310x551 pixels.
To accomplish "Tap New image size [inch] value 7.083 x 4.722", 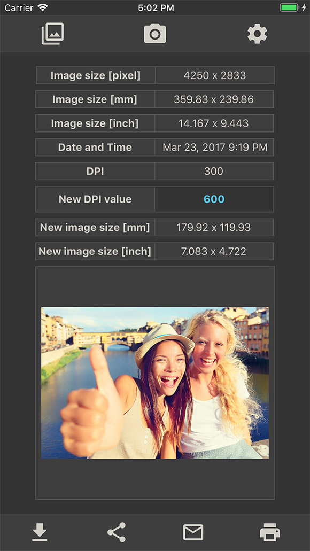I will coord(214,251).
